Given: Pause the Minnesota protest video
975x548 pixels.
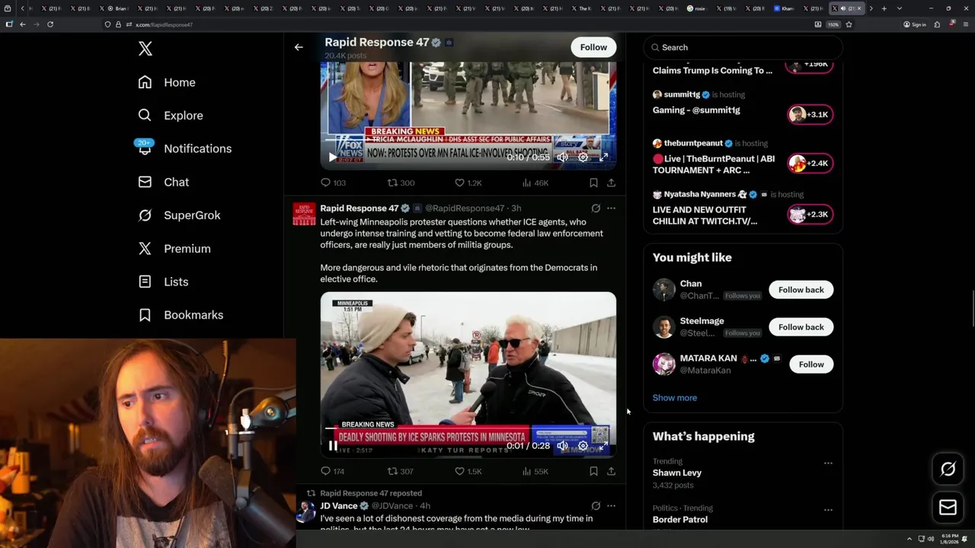Looking at the screenshot, I should coord(332,446).
